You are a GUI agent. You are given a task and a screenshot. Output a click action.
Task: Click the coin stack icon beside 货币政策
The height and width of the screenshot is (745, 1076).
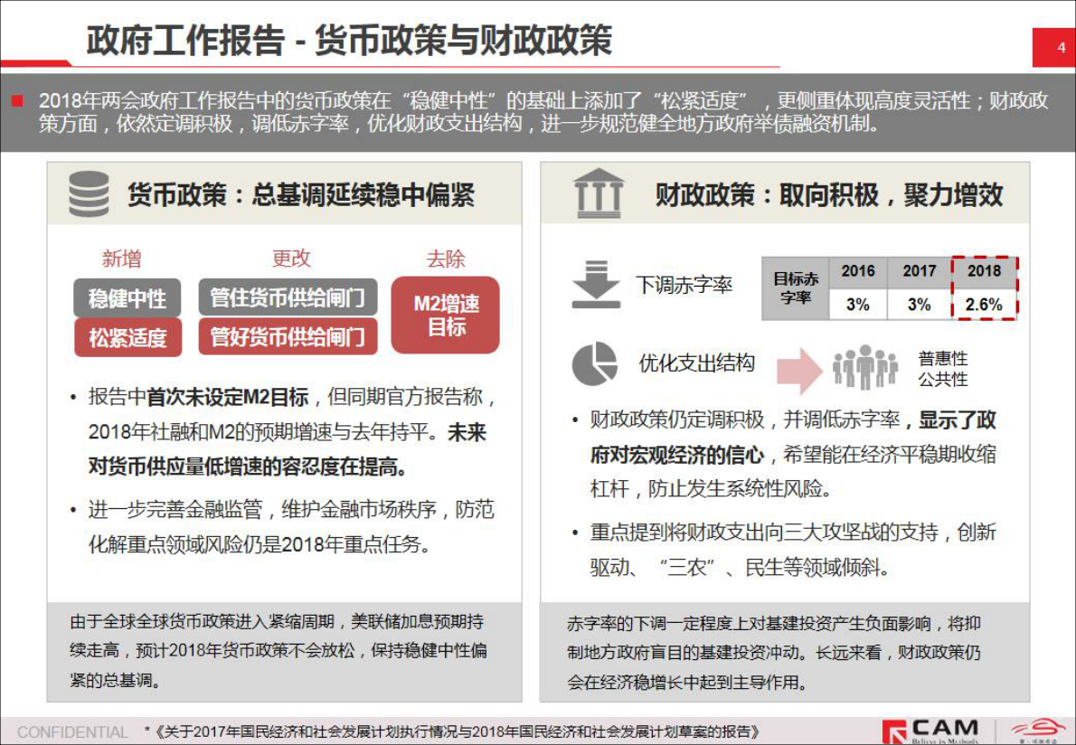(88, 191)
